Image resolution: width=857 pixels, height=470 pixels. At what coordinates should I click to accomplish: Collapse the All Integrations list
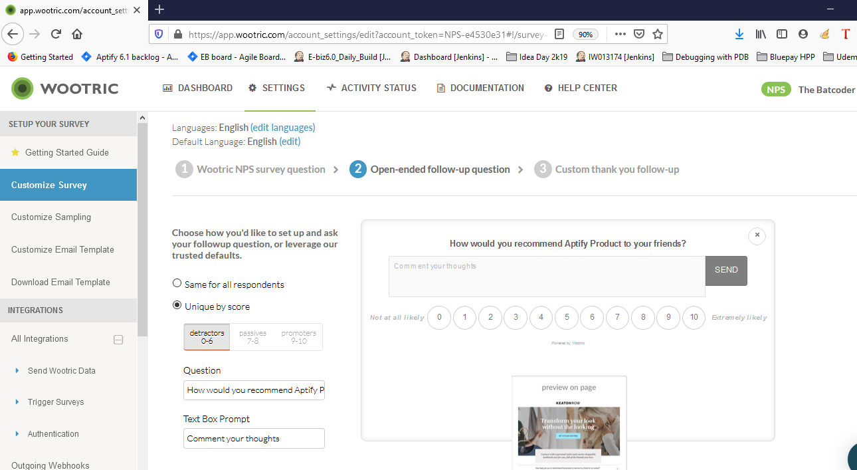118,339
